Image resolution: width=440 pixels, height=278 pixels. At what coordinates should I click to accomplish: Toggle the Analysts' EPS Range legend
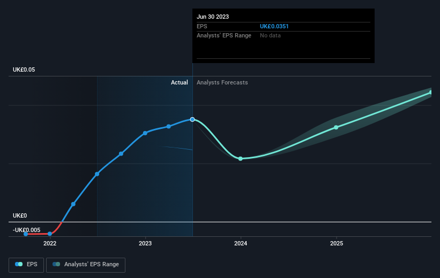click(86, 265)
